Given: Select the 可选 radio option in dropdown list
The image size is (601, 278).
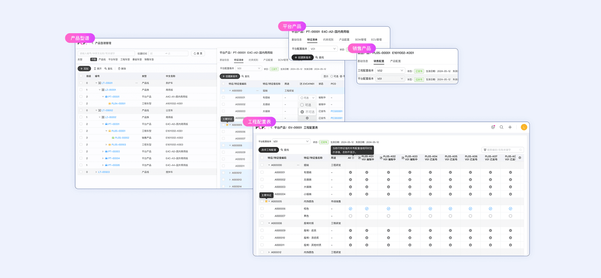Looking at the screenshot, I should coord(302,105).
